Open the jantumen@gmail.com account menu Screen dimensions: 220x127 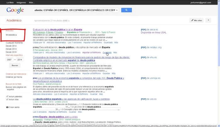pyautogui.click(x=201, y=3)
